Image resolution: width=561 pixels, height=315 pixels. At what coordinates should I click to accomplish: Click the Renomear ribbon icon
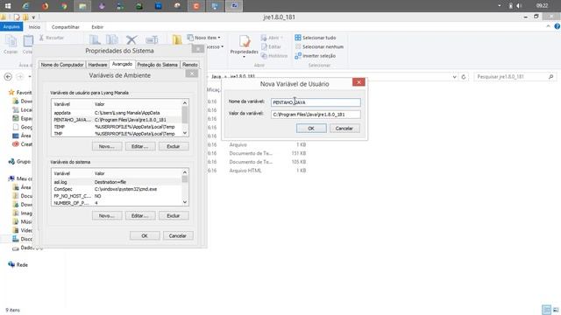click(152, 40)
